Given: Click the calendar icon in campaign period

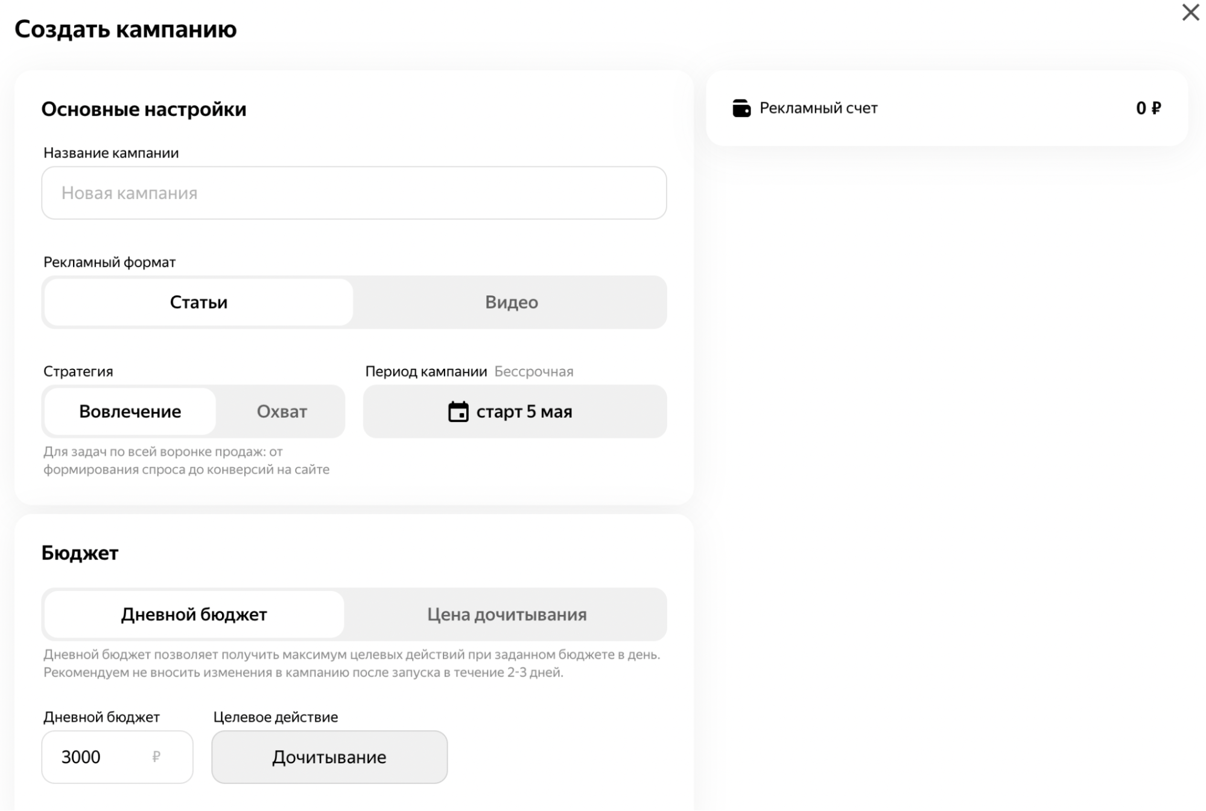Looking at the screenshot, I should click(458, 412).
